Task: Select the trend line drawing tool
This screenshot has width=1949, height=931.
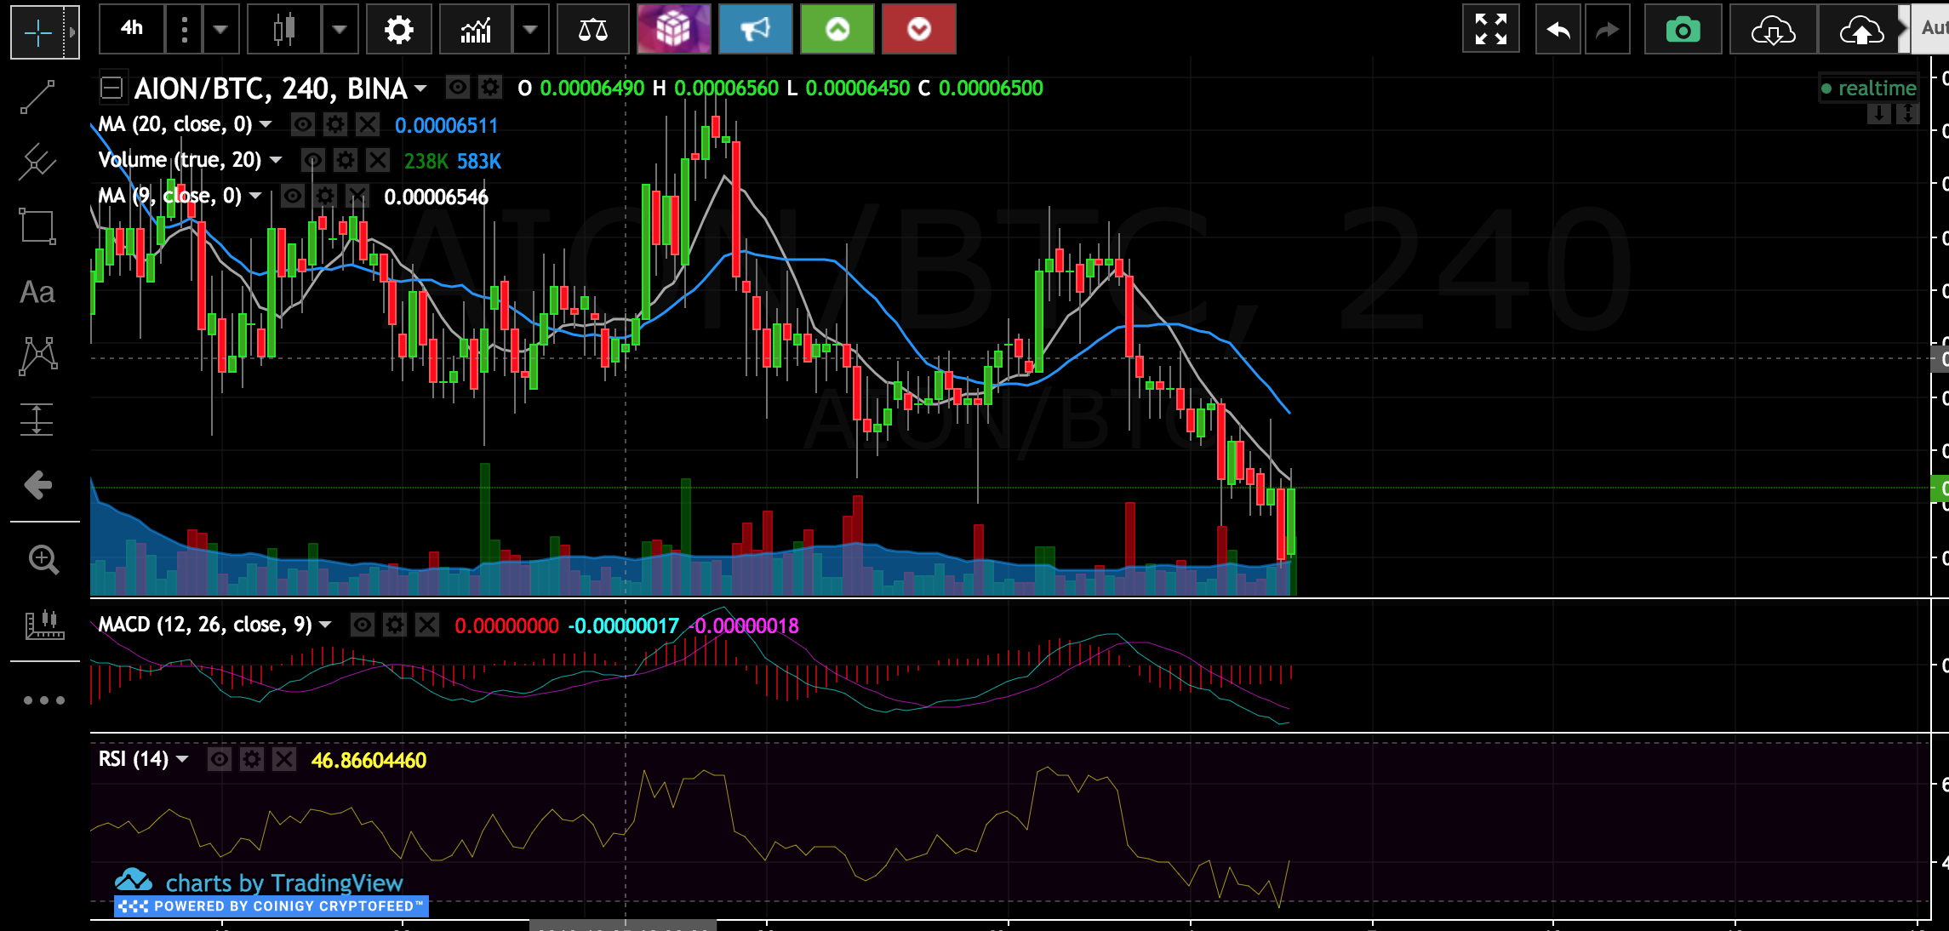Action: click(x=37, y=97)
